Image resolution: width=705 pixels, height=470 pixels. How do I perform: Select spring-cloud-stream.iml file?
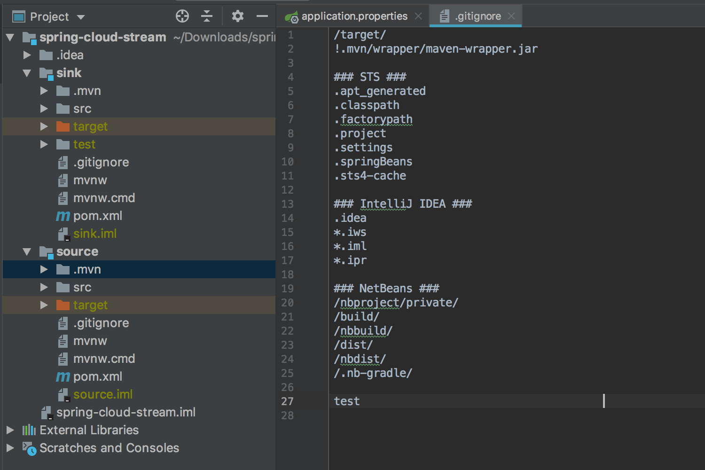point(126,412)
